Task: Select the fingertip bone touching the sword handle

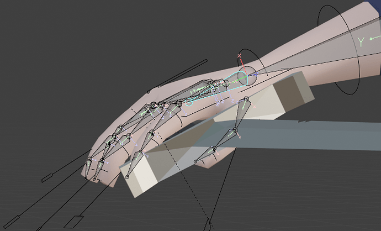Action: tap(134, 165)
